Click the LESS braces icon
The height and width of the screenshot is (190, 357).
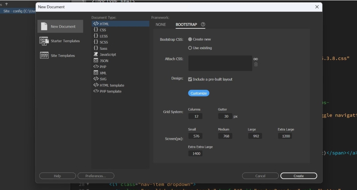click(x=96, y=36)
